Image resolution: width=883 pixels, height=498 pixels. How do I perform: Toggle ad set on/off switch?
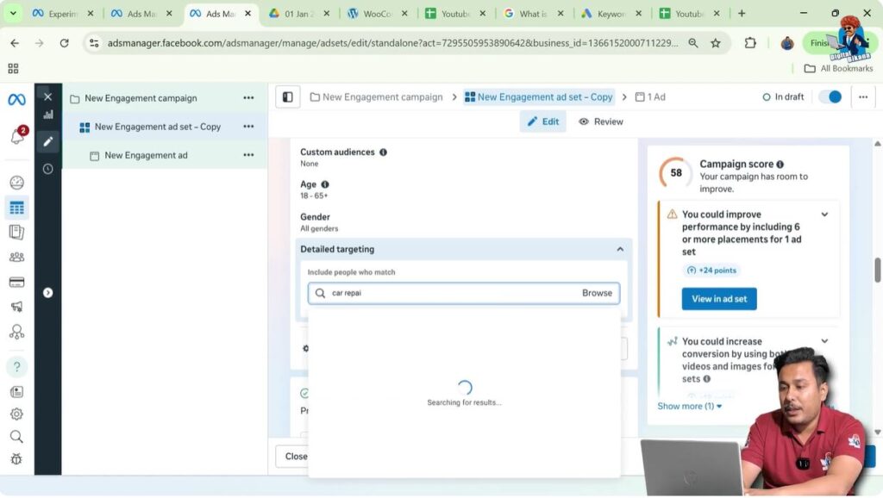pyautogui.click(x=830, y=96)
